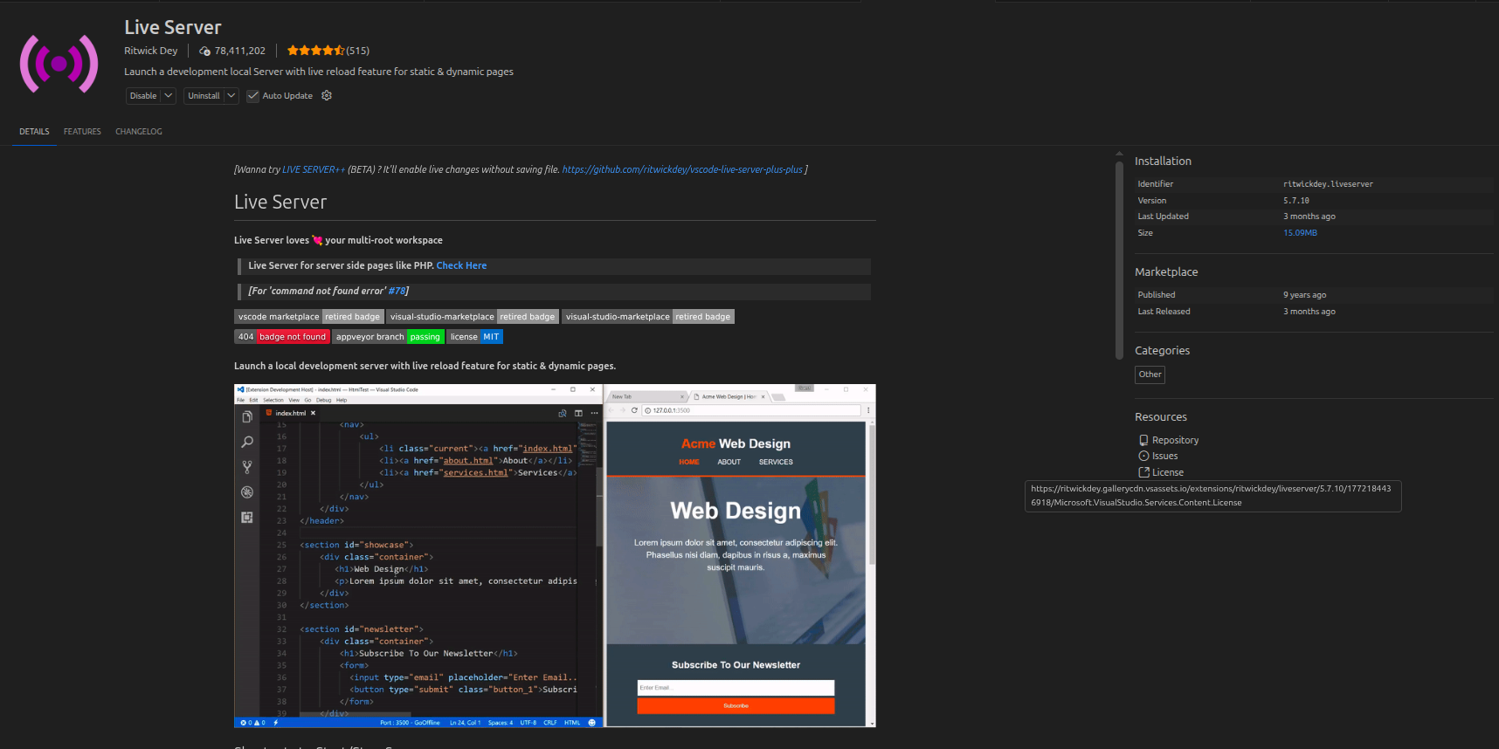The image size is (1499, 749).
Task: Click the Installation section heading
Action: [1163, 161]
